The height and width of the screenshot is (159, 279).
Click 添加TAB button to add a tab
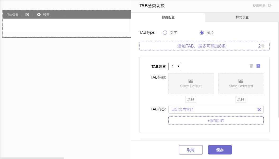tap(204, 46)
